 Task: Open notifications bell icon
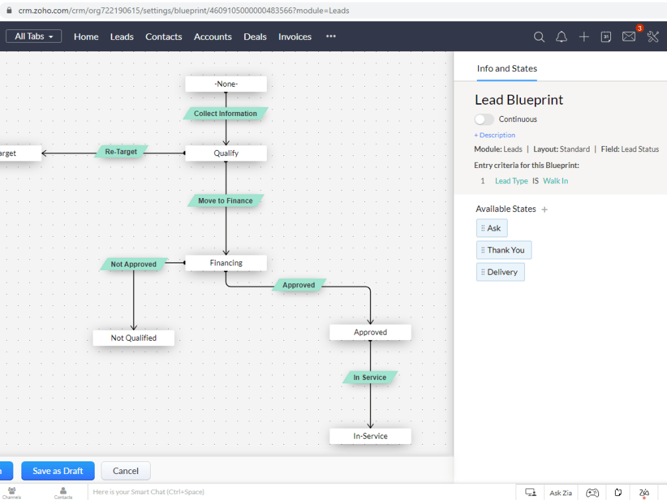pyautogui.click(x=562, y=37)
